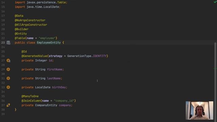Image resolution: width=217 pixels, height=122 pixels.
Task: Click the @GeneratedValue annotation
Action: click(x=34, y=56)
